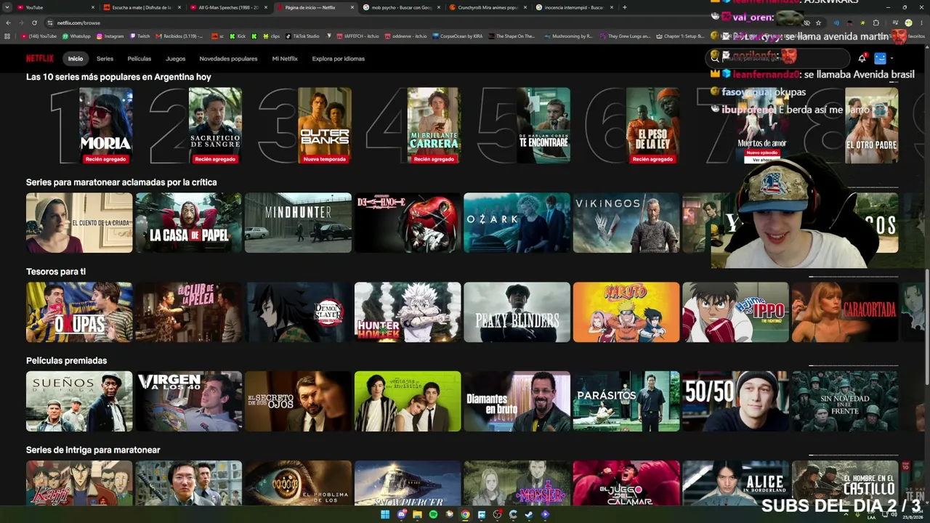This screenshot has height=523, width=930.
Task: Go to the Series section
Action: (105, 59)
